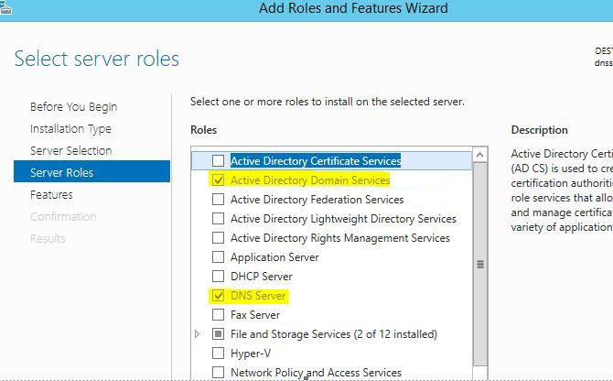The height and width of the screenshot is (381, 613).
Task: Enable Network Policy and Access Services checkbox
Action: [x=218, y=373]
